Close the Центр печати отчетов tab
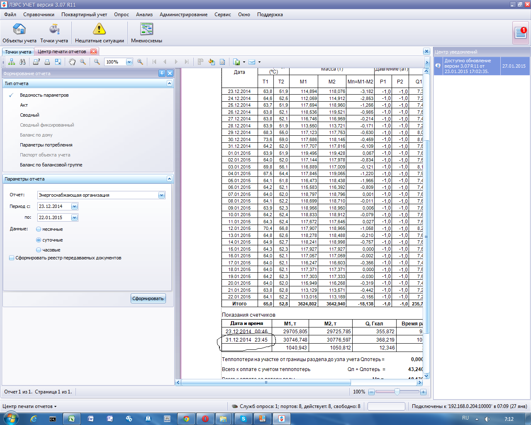This screenshot has height=425, width=531. [93, 51]
